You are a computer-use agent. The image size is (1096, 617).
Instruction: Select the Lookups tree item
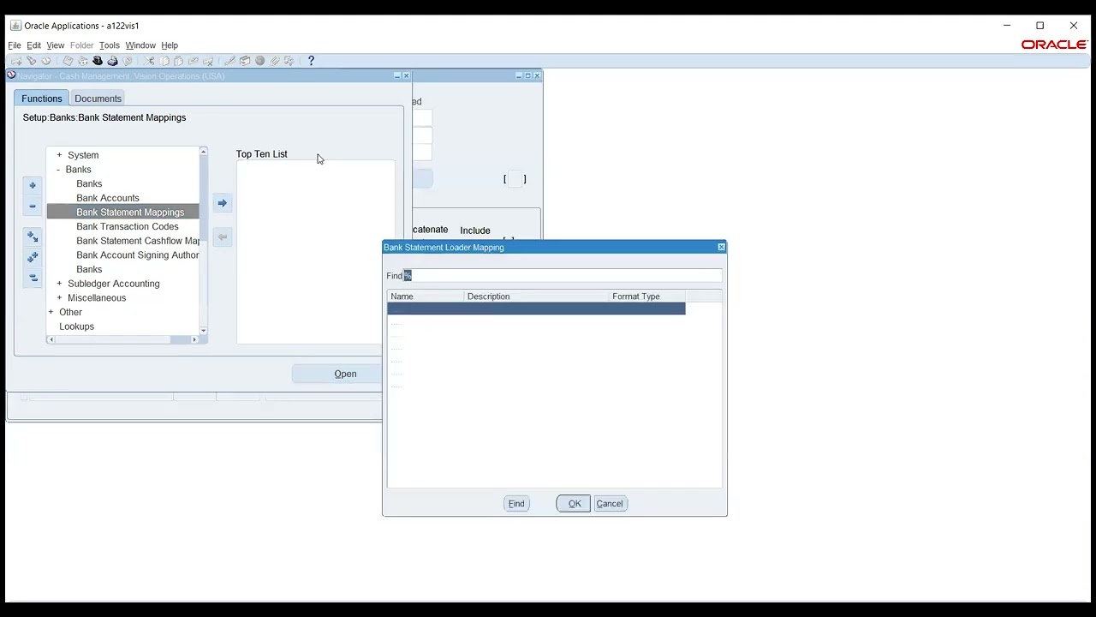76,326
